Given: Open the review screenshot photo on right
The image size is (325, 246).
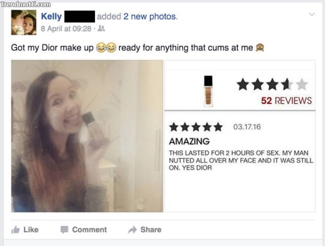Looking at the screenshot, I should tap(240, 136).
